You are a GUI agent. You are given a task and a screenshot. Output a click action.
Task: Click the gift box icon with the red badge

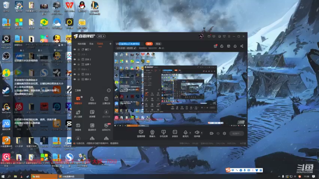[215, 46]
